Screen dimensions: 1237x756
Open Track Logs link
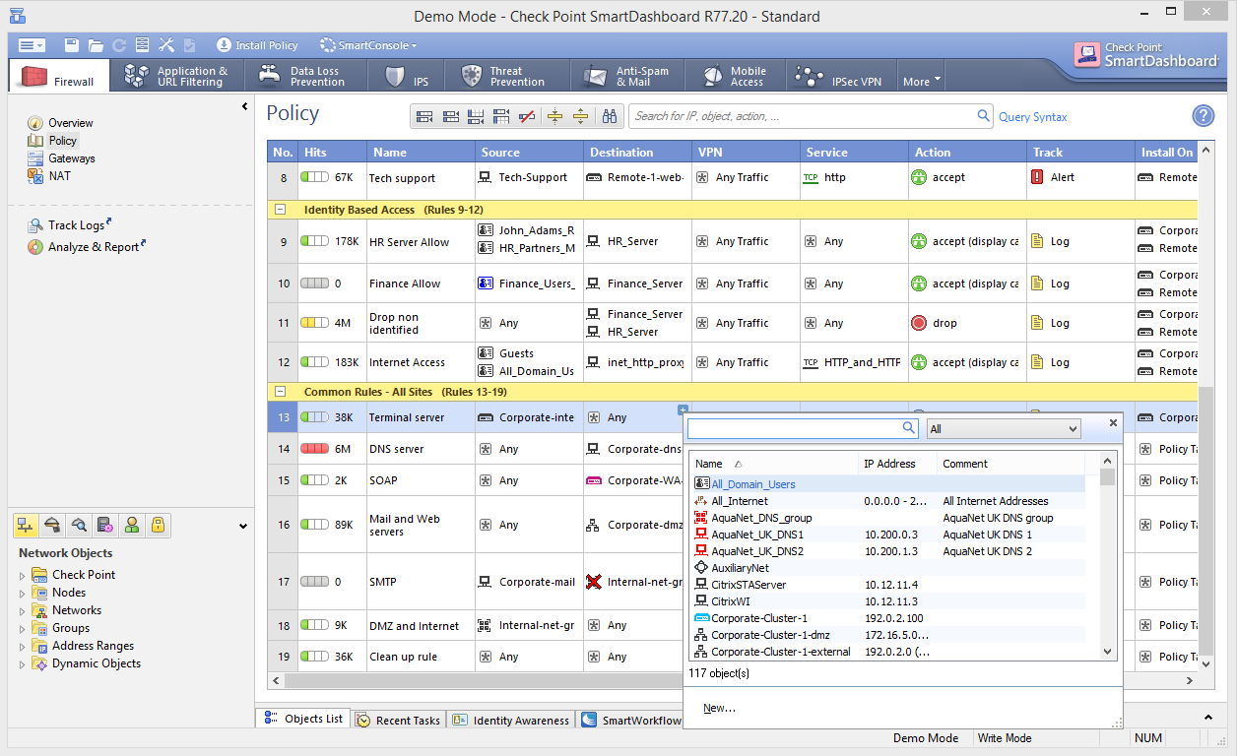click(x=76, y=225)
